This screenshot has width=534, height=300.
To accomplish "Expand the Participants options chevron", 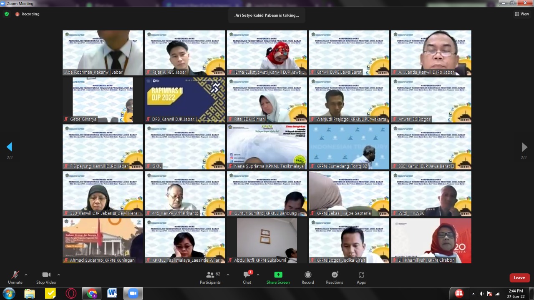I will (228, 275).
